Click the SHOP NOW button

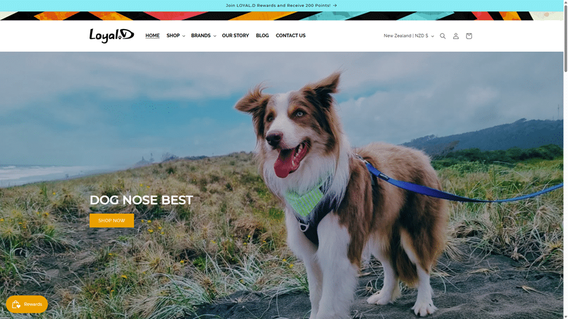coord(112,221)
